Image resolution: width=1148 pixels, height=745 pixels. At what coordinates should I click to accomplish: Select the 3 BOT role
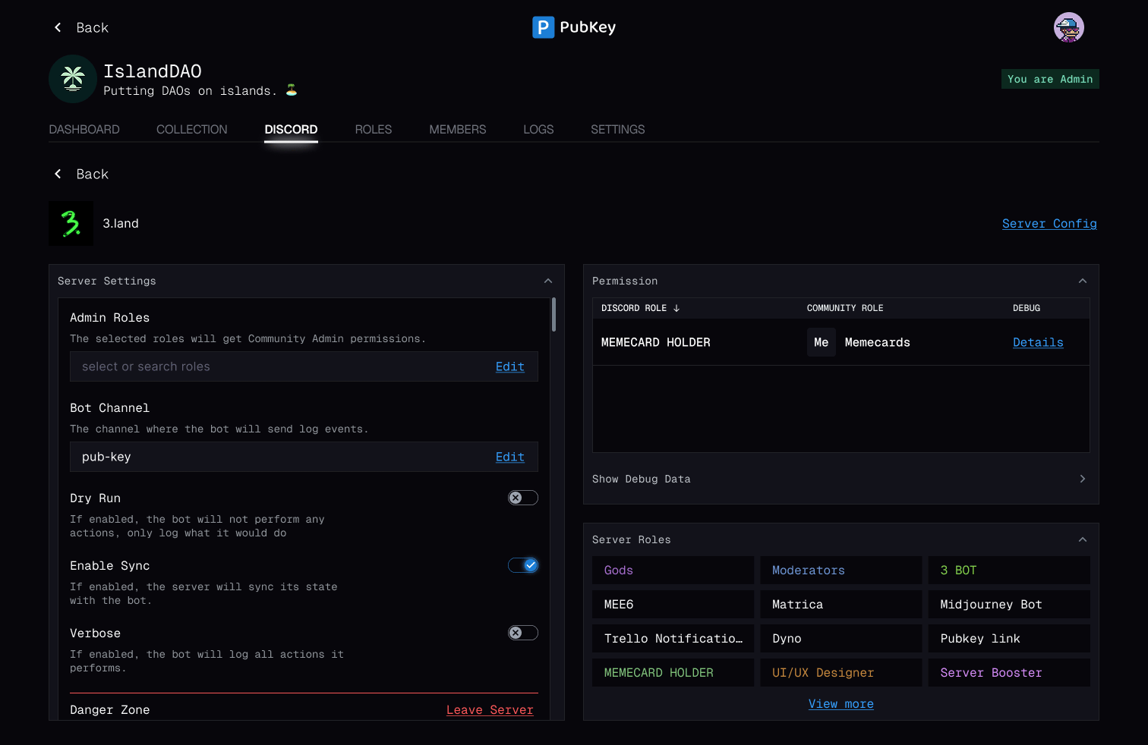1009,571
